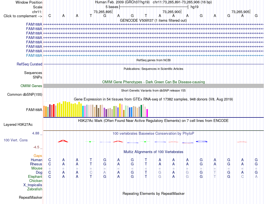Click the Dog alignment row label
The image size is (264, 204).
tap(39, 173)
